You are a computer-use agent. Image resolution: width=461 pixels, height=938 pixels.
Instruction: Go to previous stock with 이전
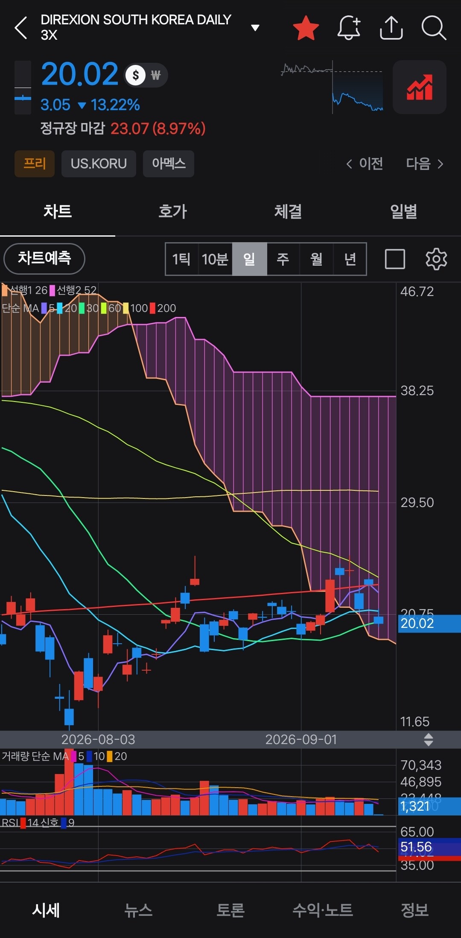point(365,164)
